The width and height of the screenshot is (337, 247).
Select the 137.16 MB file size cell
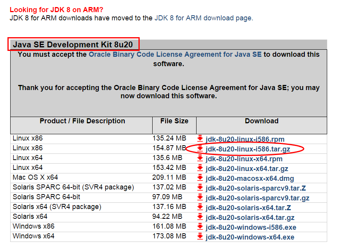coord(169,207)
